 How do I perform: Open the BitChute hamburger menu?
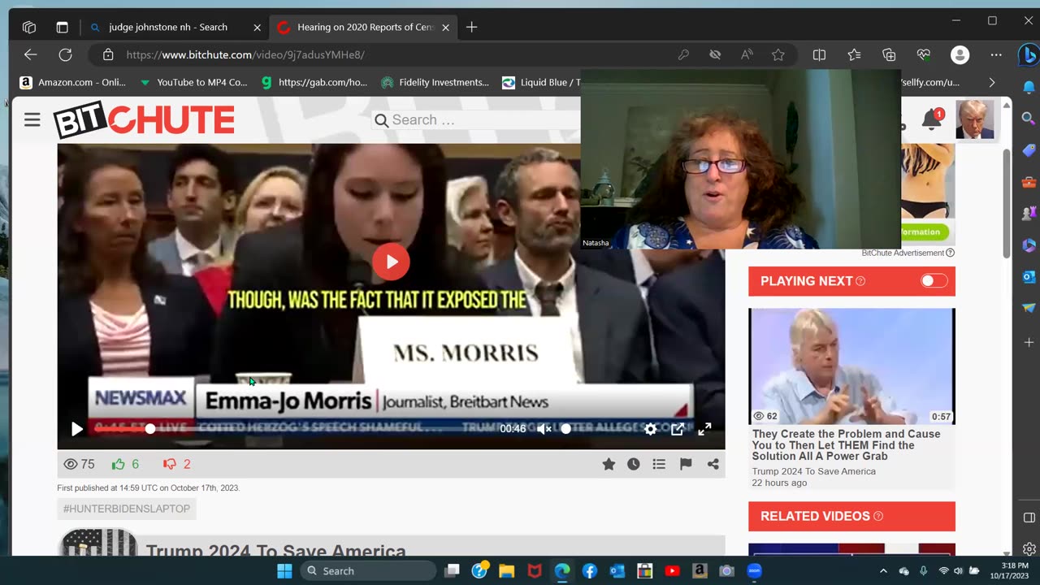click(x=32, y=120)
